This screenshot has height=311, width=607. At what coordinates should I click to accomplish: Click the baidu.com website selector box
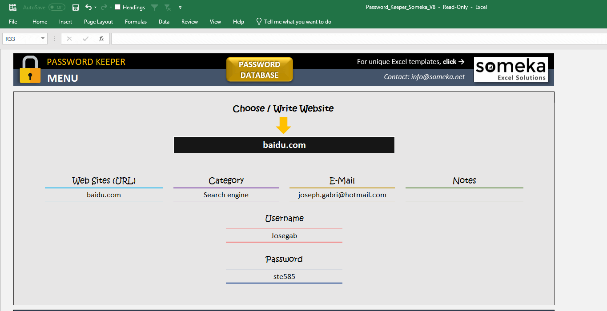(x=284, y=145)
